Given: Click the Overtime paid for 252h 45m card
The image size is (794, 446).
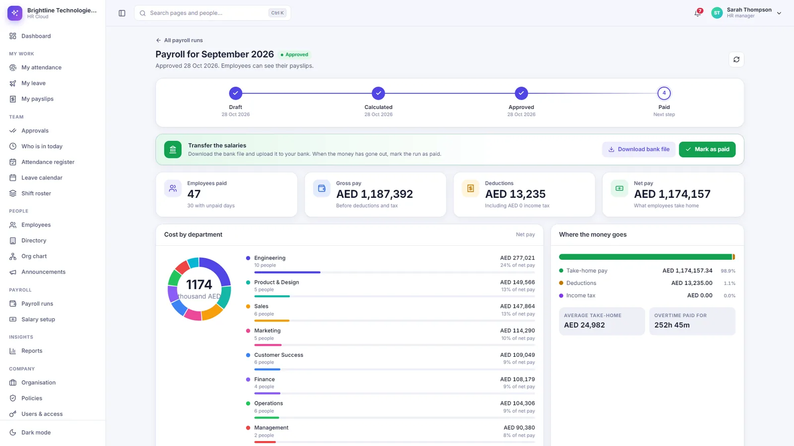Looking at the screenshot, I should pyautogui.click(x=692, y=321).
